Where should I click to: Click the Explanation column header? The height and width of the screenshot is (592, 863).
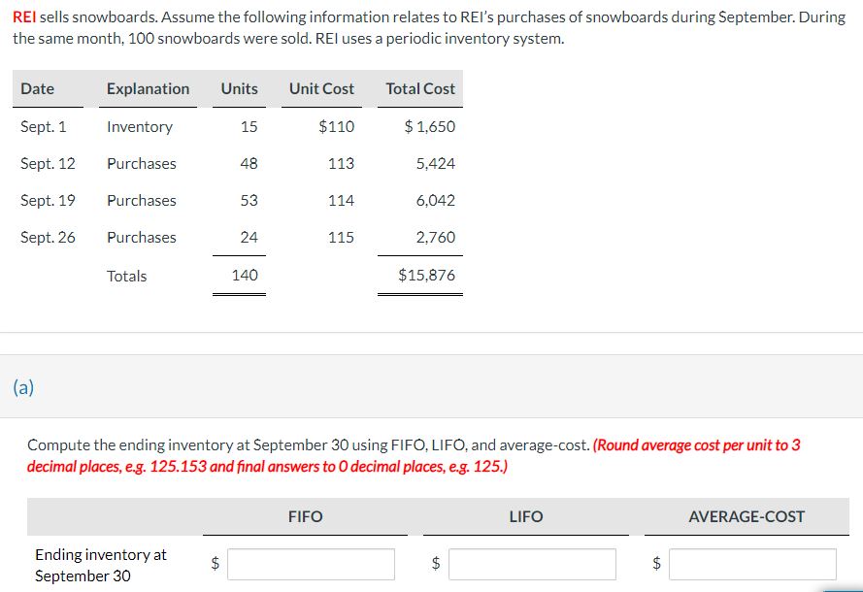tap(149, 88)
